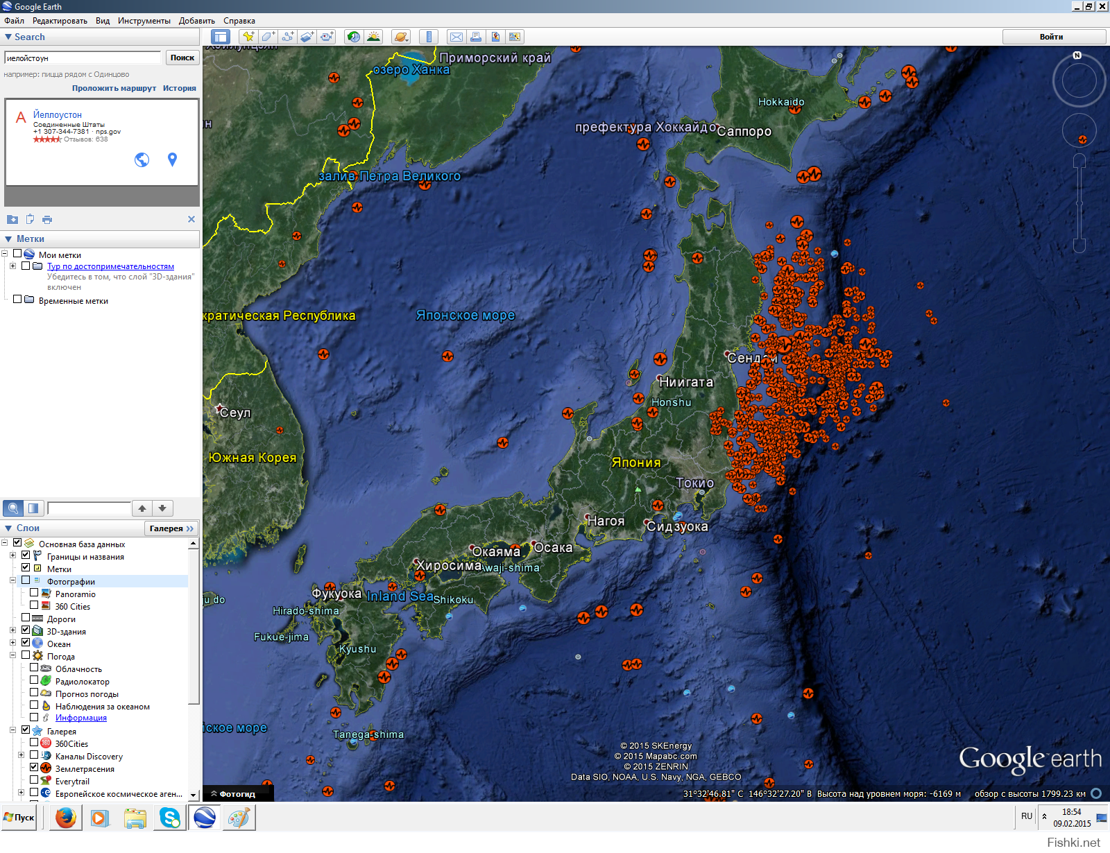Screen dimensions: 1110x853
Task: View in Google Maps toolbar icon
Action: tap(514, 37)
